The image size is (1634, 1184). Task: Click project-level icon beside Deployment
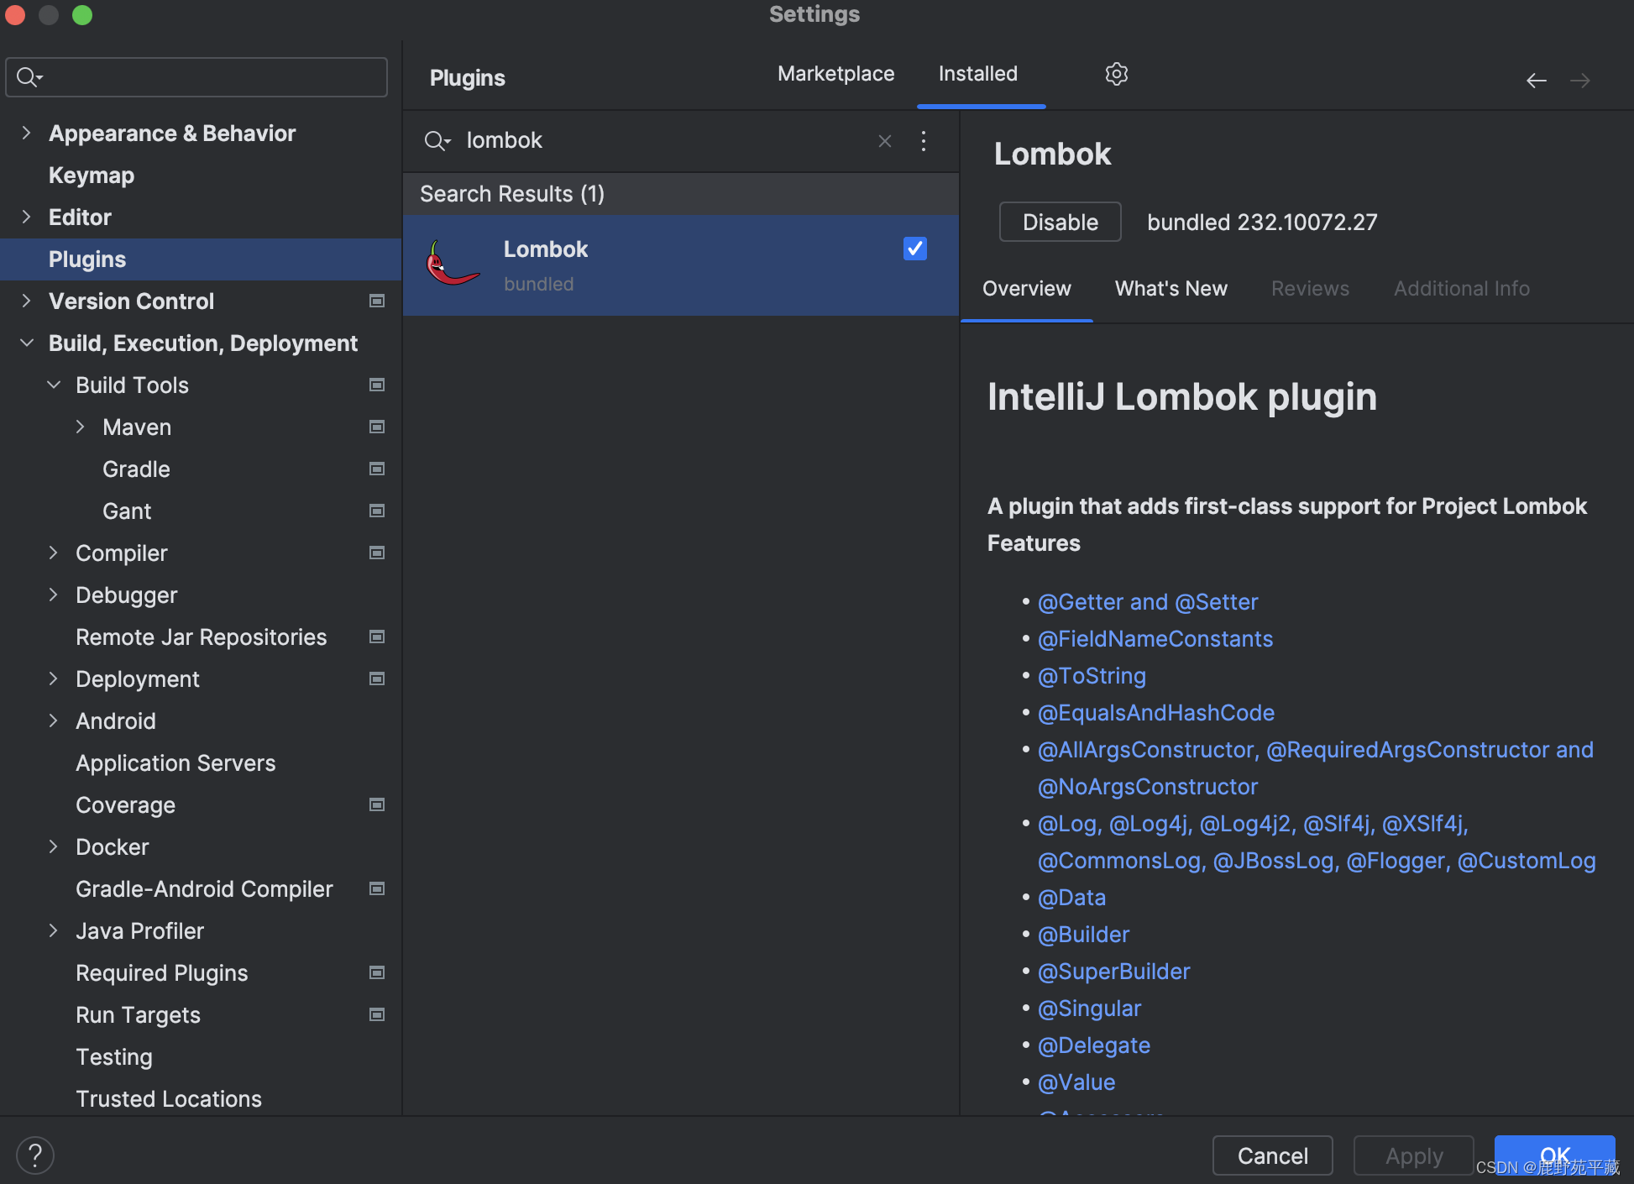pyautogui.click(x=377, y=678)
